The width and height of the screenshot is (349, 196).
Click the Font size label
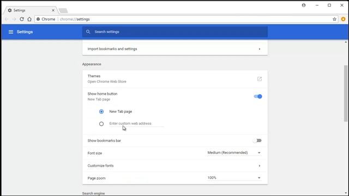(95, 153)
